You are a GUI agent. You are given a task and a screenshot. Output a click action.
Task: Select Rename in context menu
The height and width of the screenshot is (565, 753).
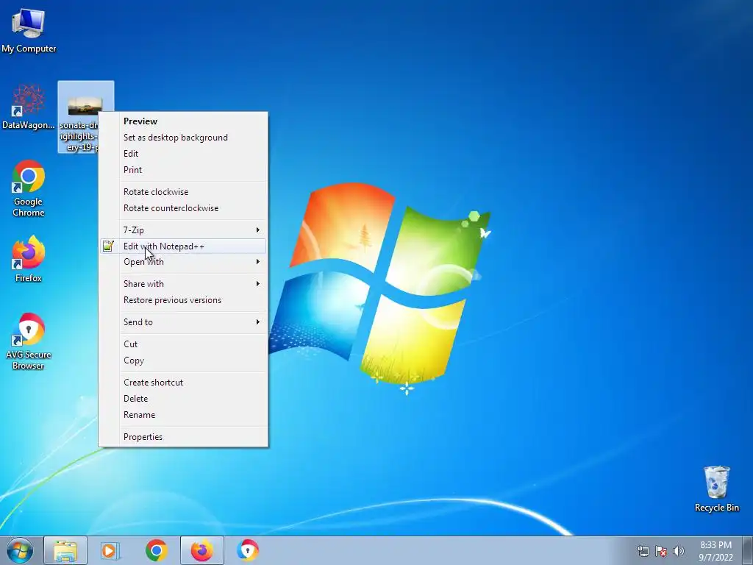(x=183, y=415)
